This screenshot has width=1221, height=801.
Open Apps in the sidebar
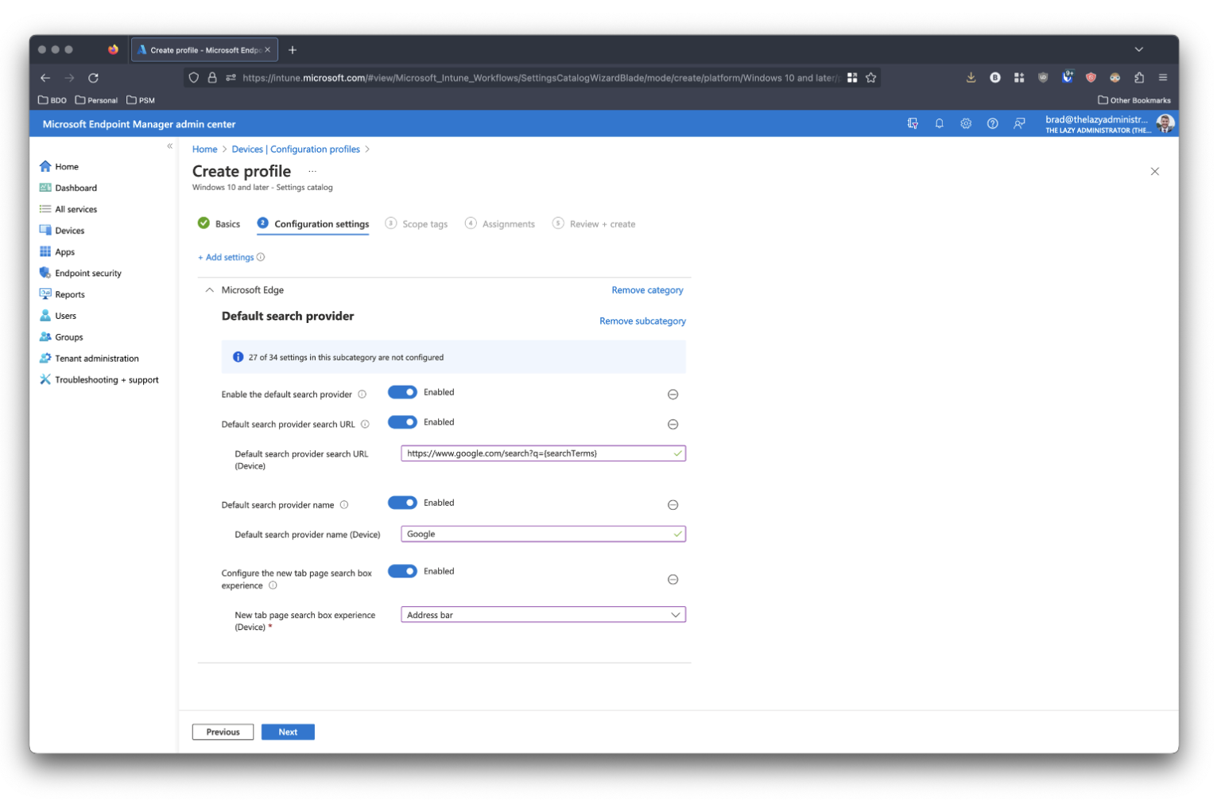(56, 252)
